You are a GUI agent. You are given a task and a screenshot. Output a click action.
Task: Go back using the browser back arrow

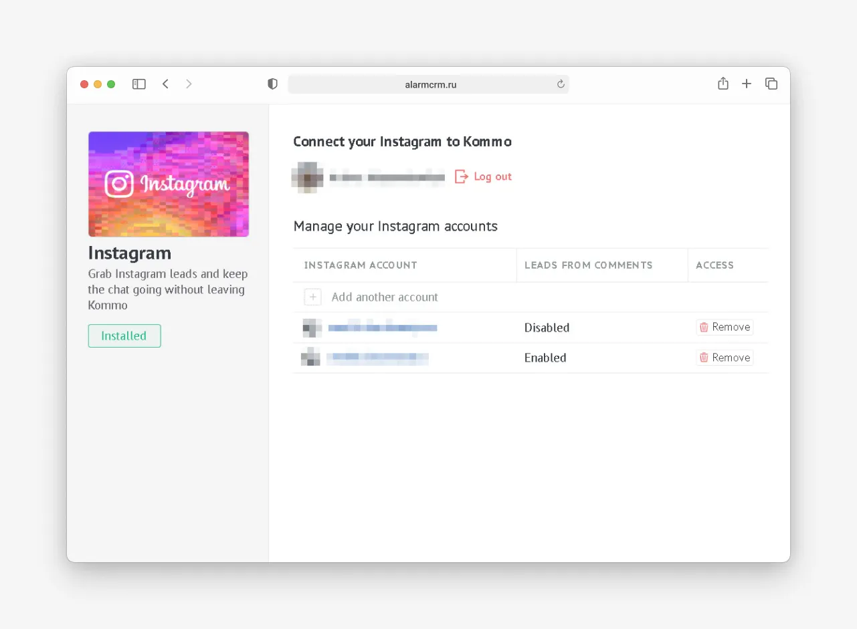point(165,84)
